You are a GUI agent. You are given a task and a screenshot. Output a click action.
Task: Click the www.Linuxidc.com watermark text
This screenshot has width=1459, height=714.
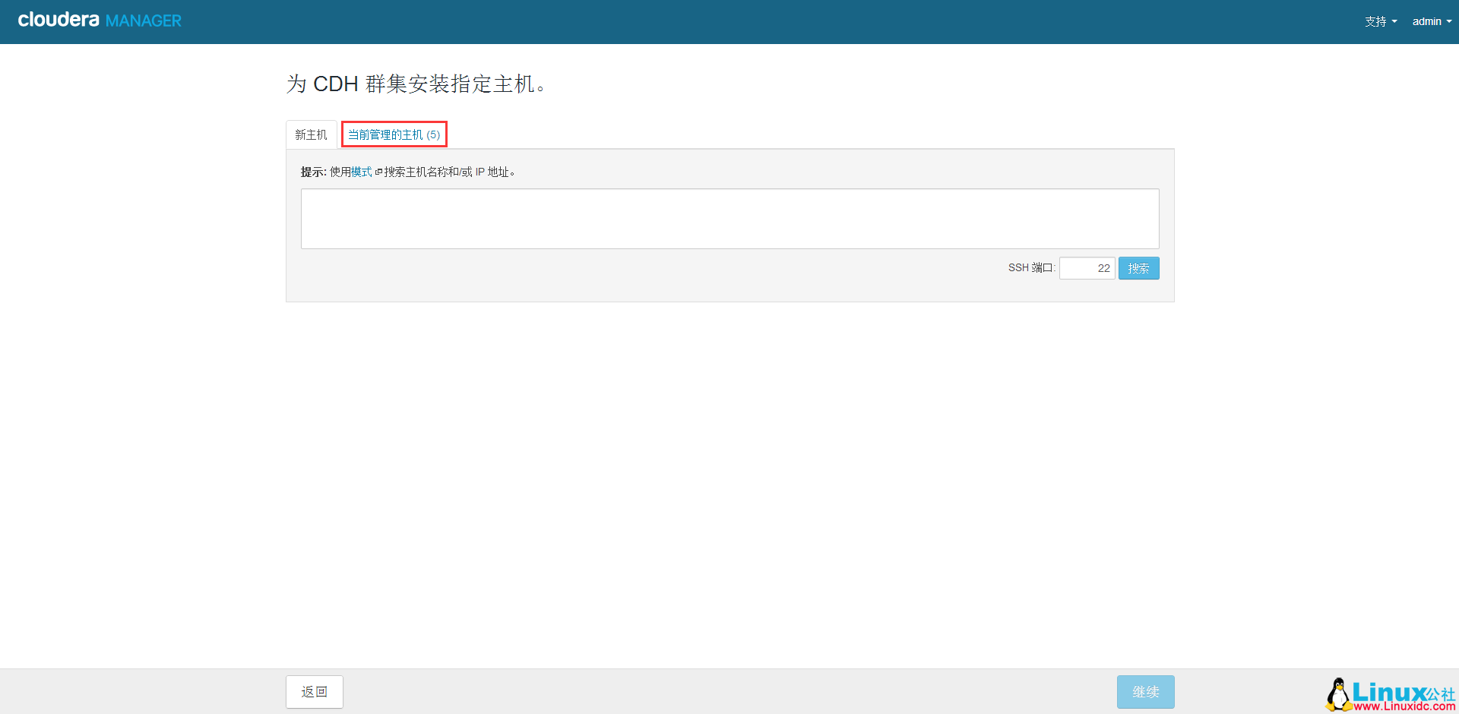point(1404,706)
